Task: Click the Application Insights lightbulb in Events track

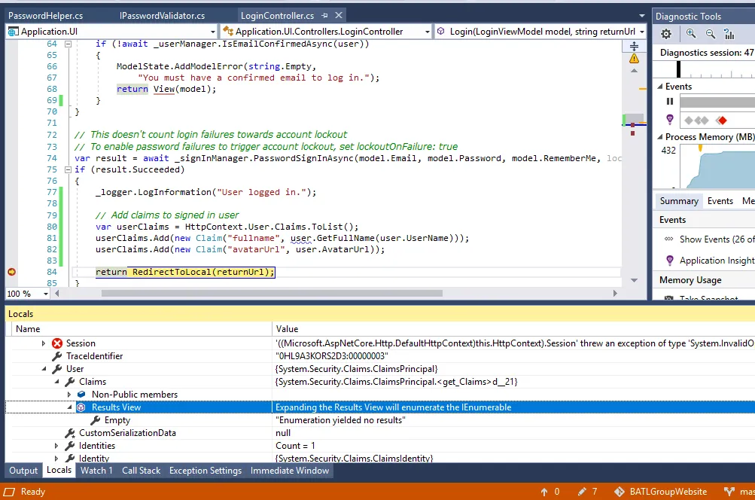Action: tap(669, 119)
